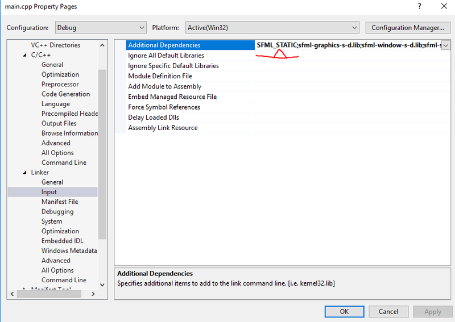Screen dimensions: 455x322
Task: Click the tree's scroll left arrow
Action: 12,294
